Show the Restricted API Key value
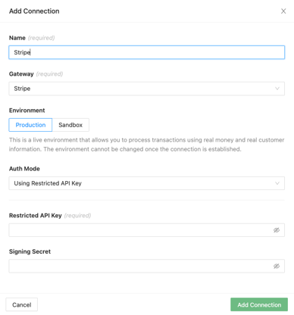294x315 pixels. click(277, 230)
